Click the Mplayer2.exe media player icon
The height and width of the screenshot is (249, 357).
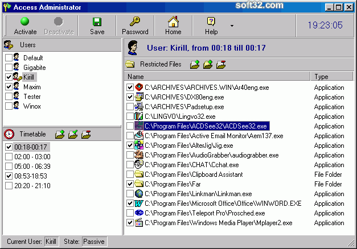click(139, 223)
